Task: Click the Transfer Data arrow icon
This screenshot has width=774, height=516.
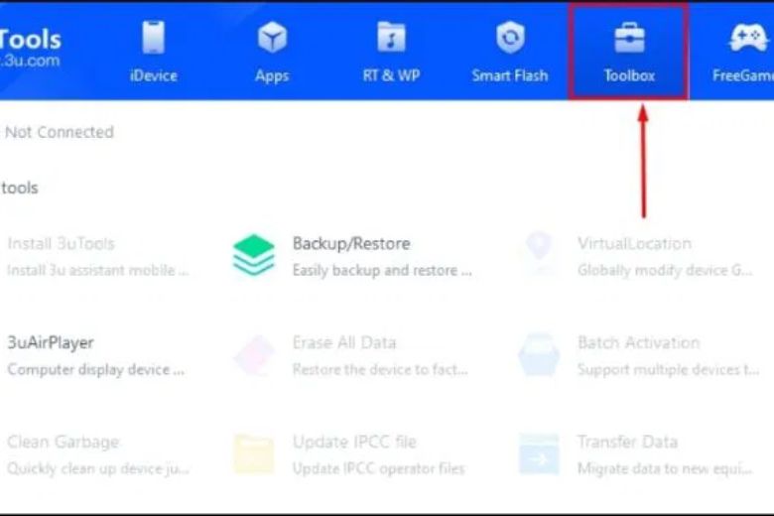Action: [539, 453]
